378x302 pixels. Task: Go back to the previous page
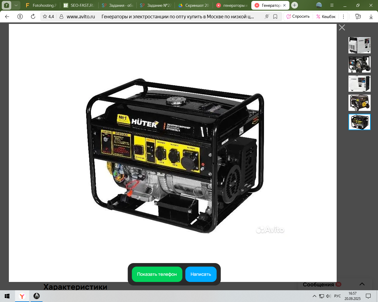tap(7, 17)
